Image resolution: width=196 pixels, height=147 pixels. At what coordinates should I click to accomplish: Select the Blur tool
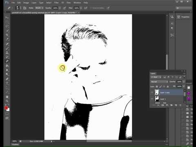[7, 70]
